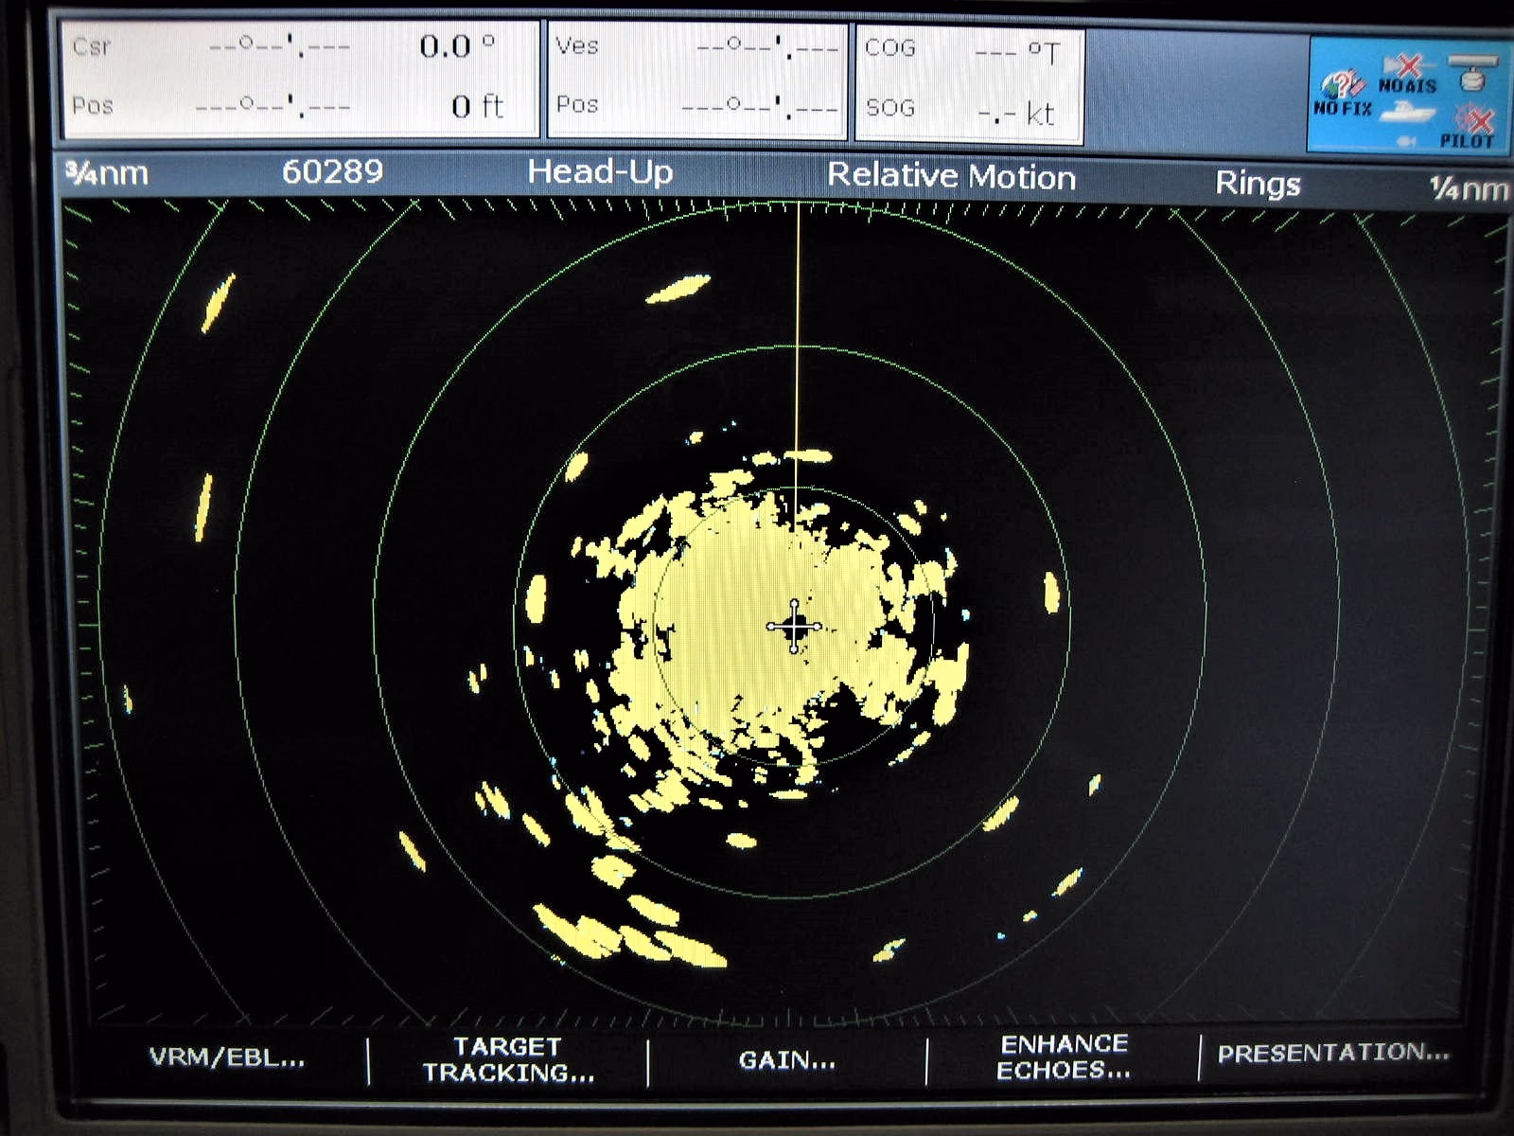
Task: Click the Rings indicator label
Action: pos(1258,183)
